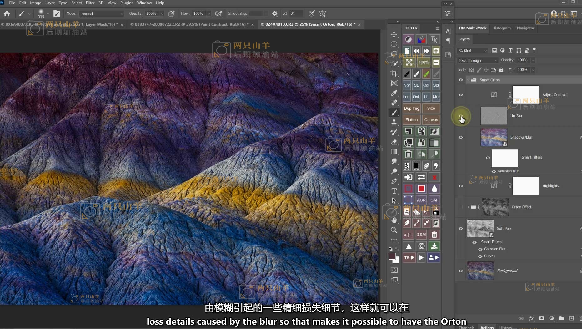The image size is (582, 329).
Task: Select the Crop tool
Action: coord(394,73)
